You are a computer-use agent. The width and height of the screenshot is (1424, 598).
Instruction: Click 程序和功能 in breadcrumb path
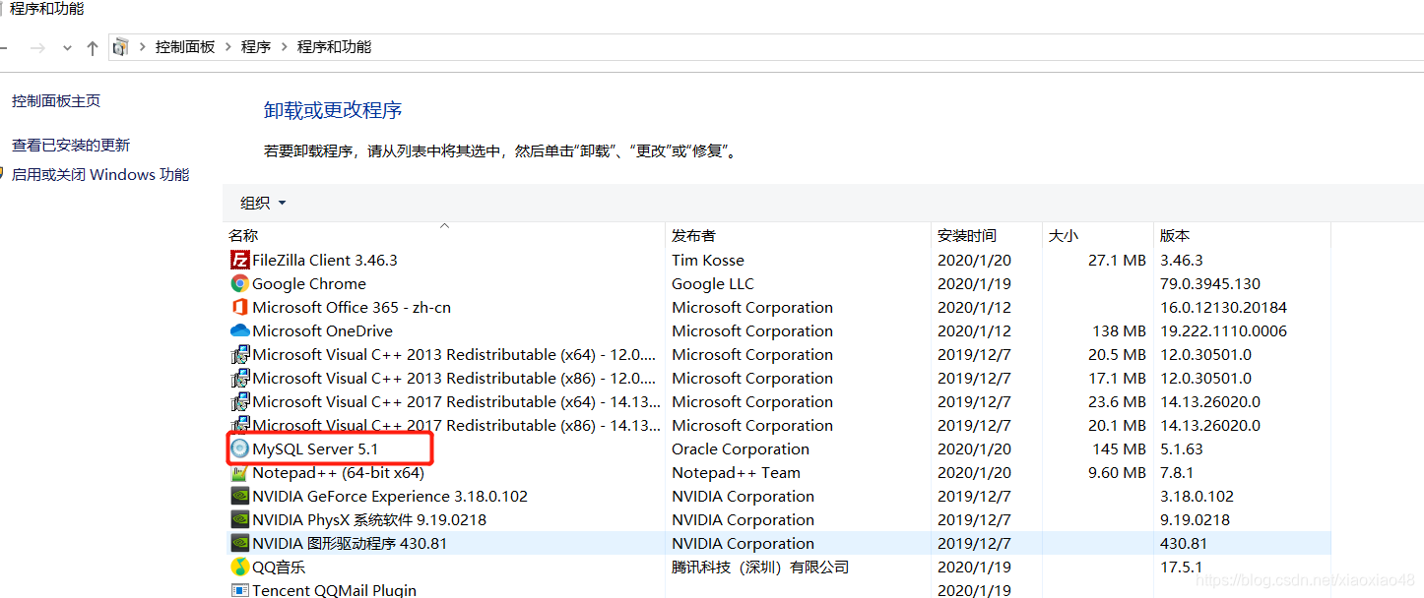click(x=335, y=47)
